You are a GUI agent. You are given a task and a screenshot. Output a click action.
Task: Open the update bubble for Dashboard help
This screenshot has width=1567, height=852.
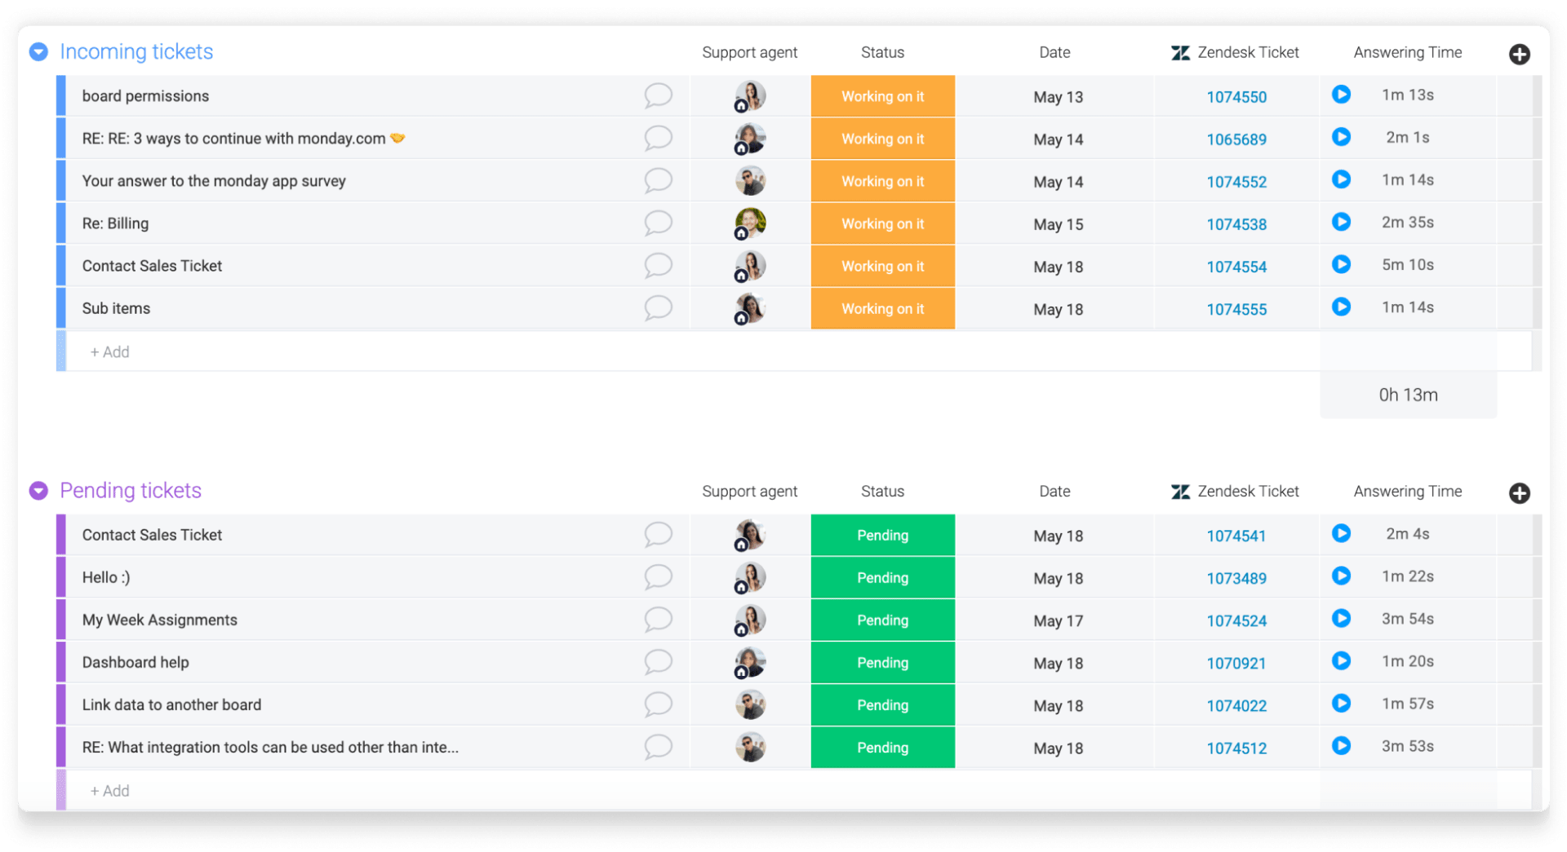(x=658, y=662)
